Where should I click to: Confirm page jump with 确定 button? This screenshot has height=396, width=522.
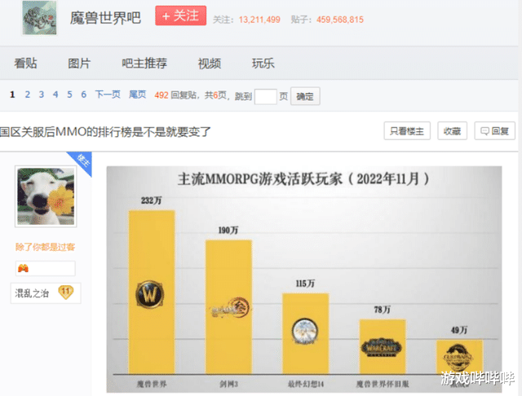pyautogui.click(x=305, y=96)
